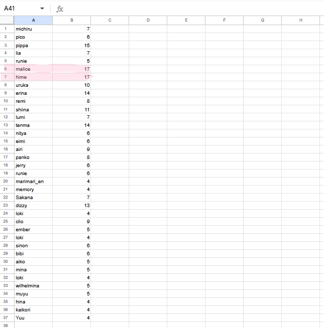Viewport: 324px width, 328px height.
Task: Click cell containing airi
Action: (33, 149)
